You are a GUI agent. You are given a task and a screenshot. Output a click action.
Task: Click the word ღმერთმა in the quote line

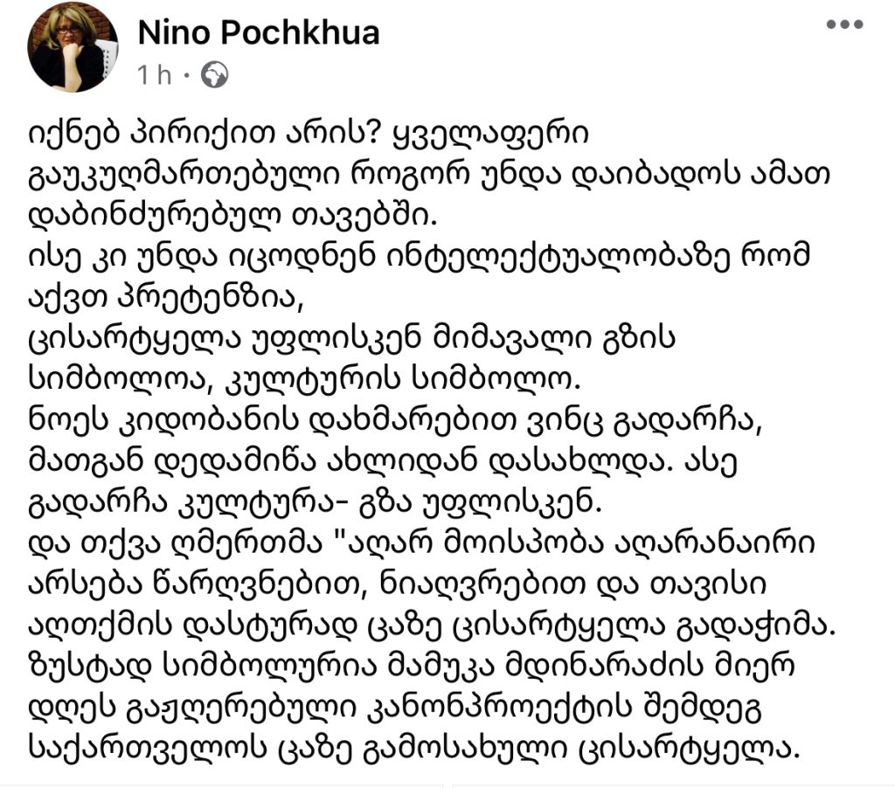tap(247, 543)
